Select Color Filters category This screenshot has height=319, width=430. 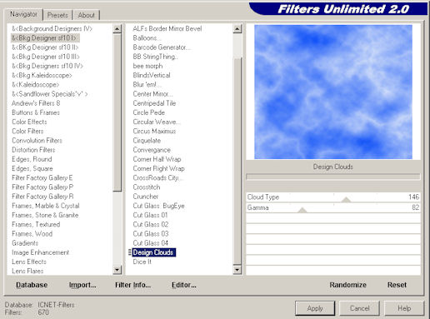tap(27, 131)
